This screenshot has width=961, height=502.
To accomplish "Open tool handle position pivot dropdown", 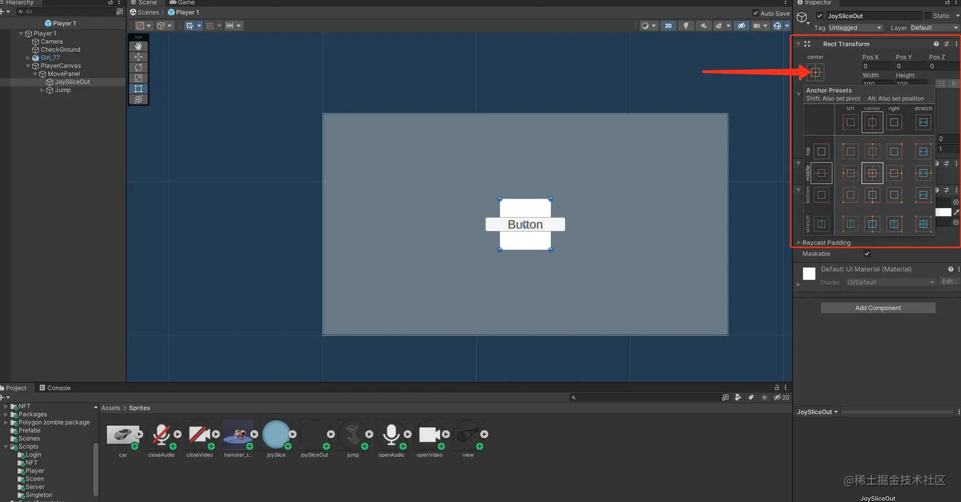I will pyautogui.click(x=144, y=26).
